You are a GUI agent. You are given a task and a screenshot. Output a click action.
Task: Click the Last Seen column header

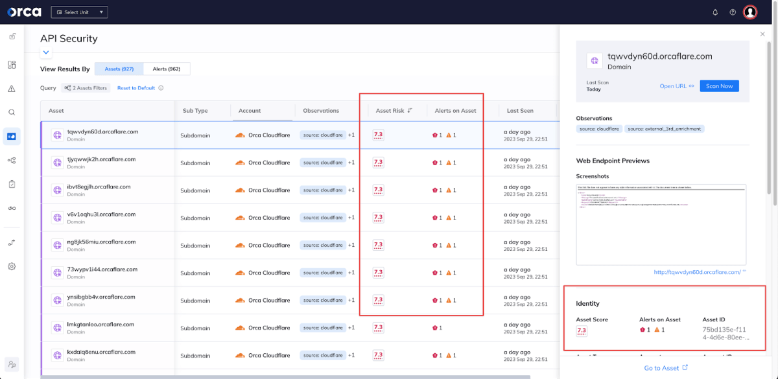(519, 111)
